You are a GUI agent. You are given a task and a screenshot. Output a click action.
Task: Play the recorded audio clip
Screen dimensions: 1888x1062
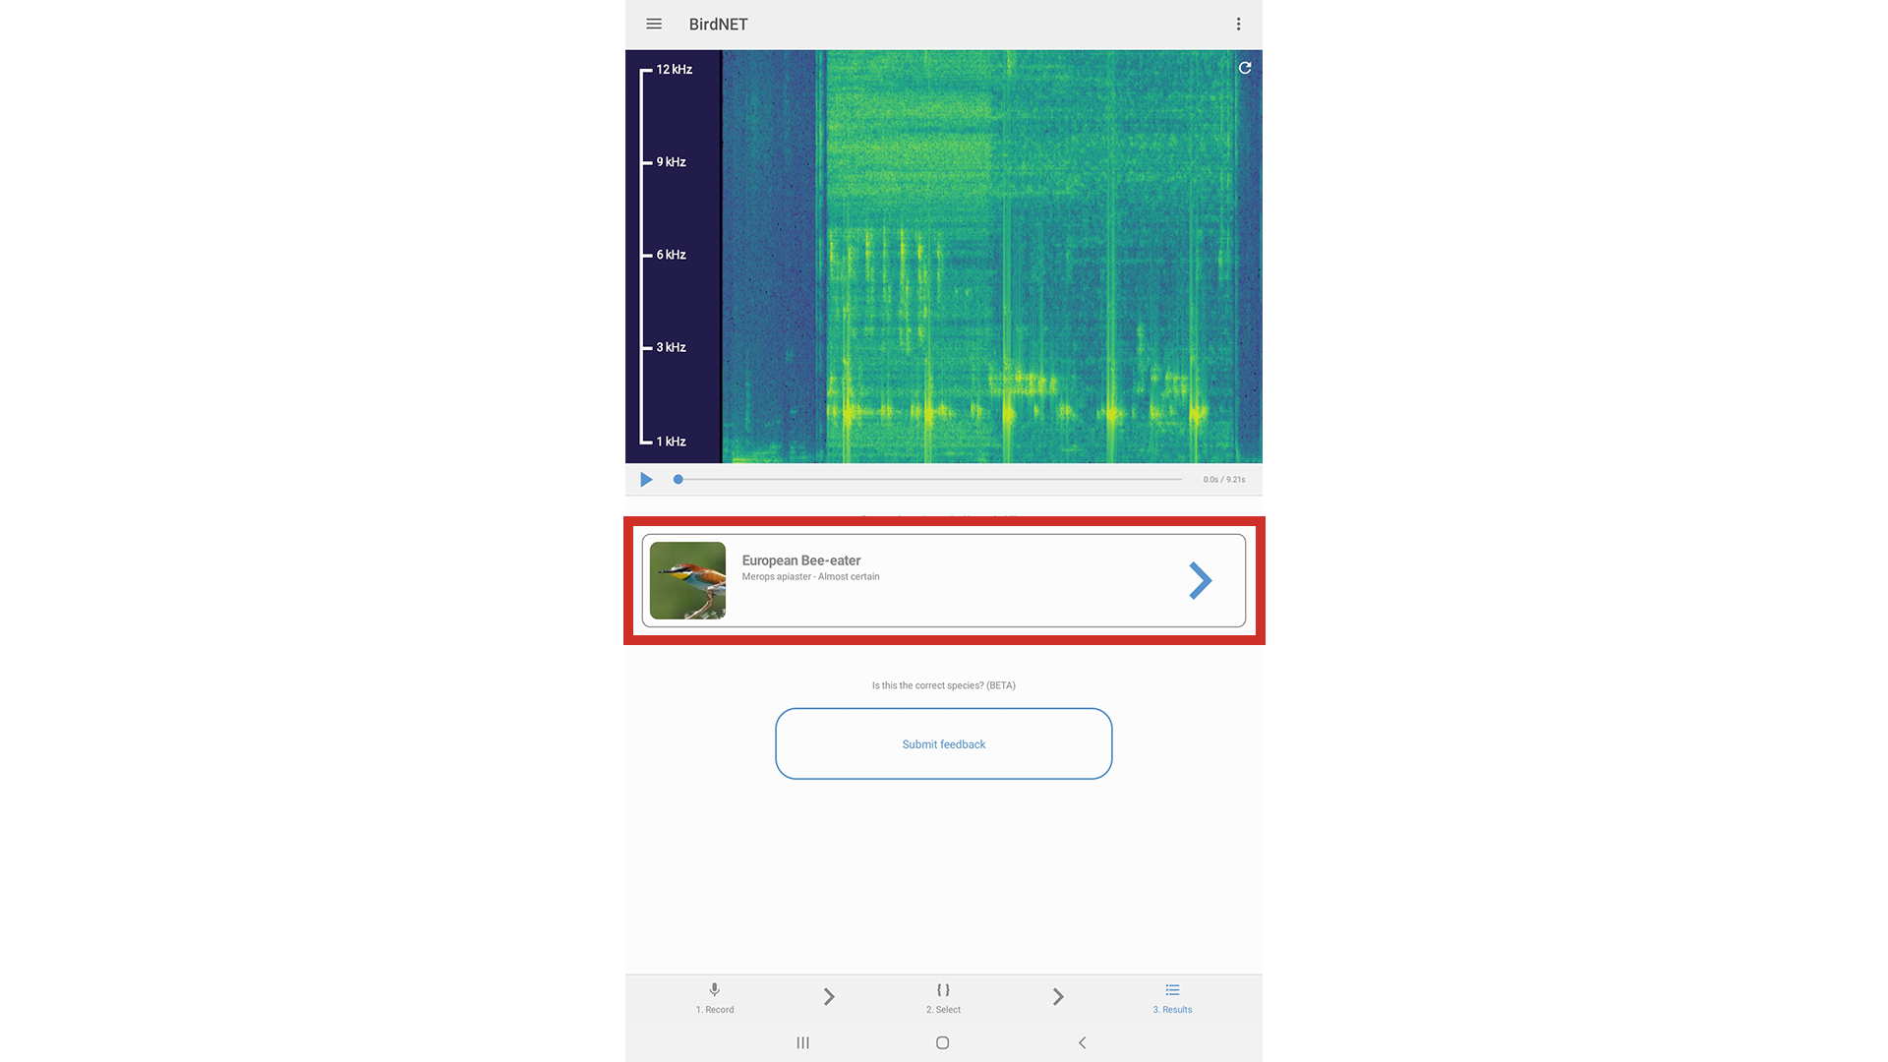click(x=646, y=480)
